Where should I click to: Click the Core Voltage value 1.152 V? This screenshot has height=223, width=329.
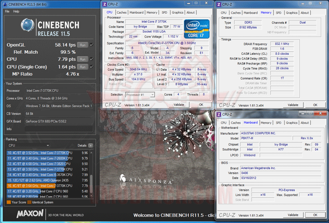[173, 36]
